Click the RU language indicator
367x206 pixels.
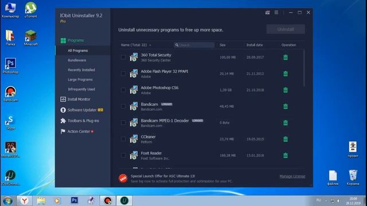pyautogui.click(x=319, y=200)
